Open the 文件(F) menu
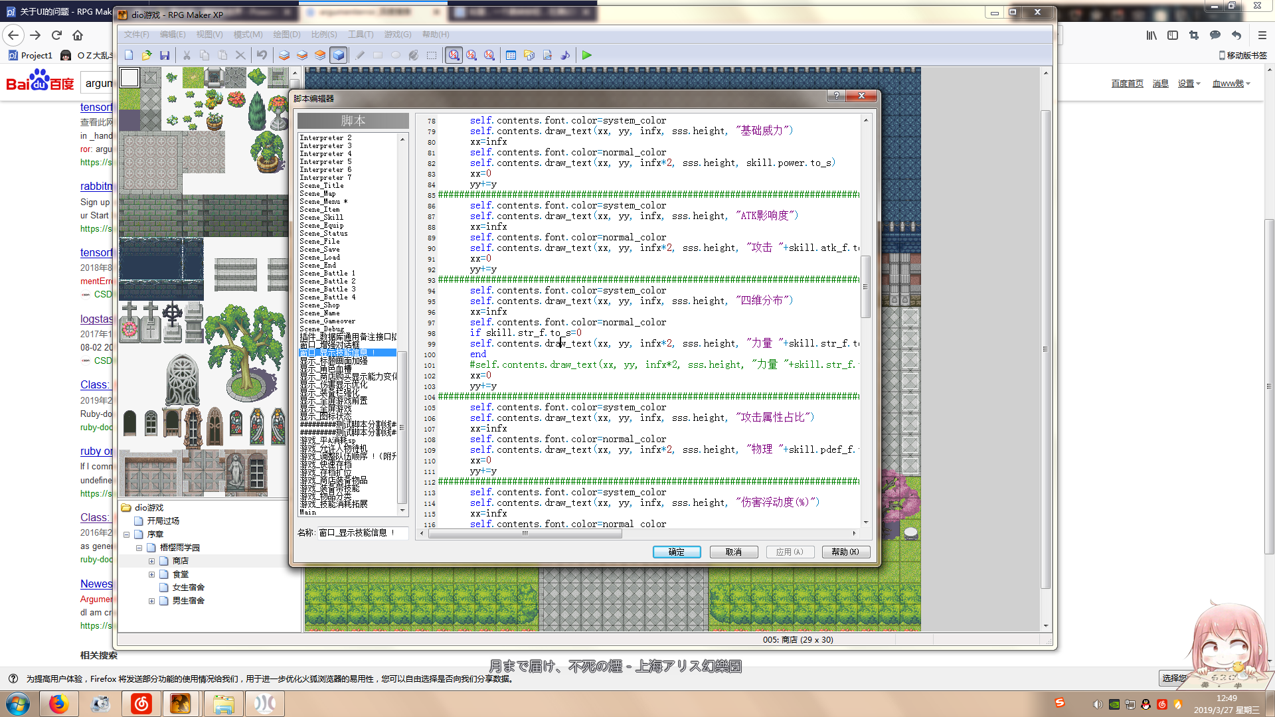 pyautogui.click(x=136, y=35)
